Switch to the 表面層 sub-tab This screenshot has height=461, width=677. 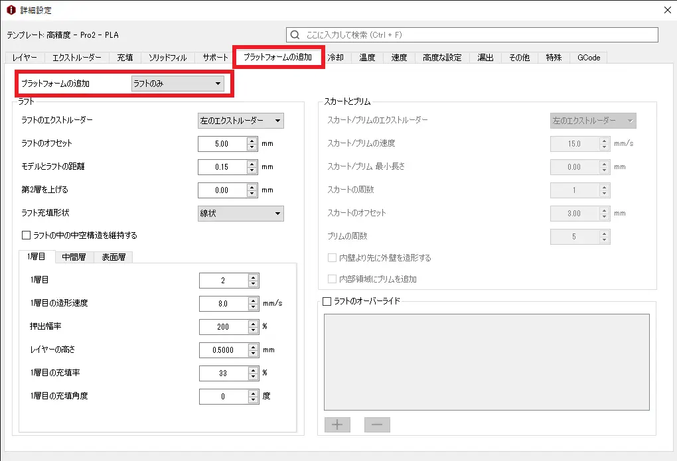coord(113,257)
